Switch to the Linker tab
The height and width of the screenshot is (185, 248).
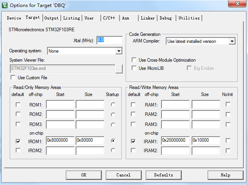coord(148,18)
